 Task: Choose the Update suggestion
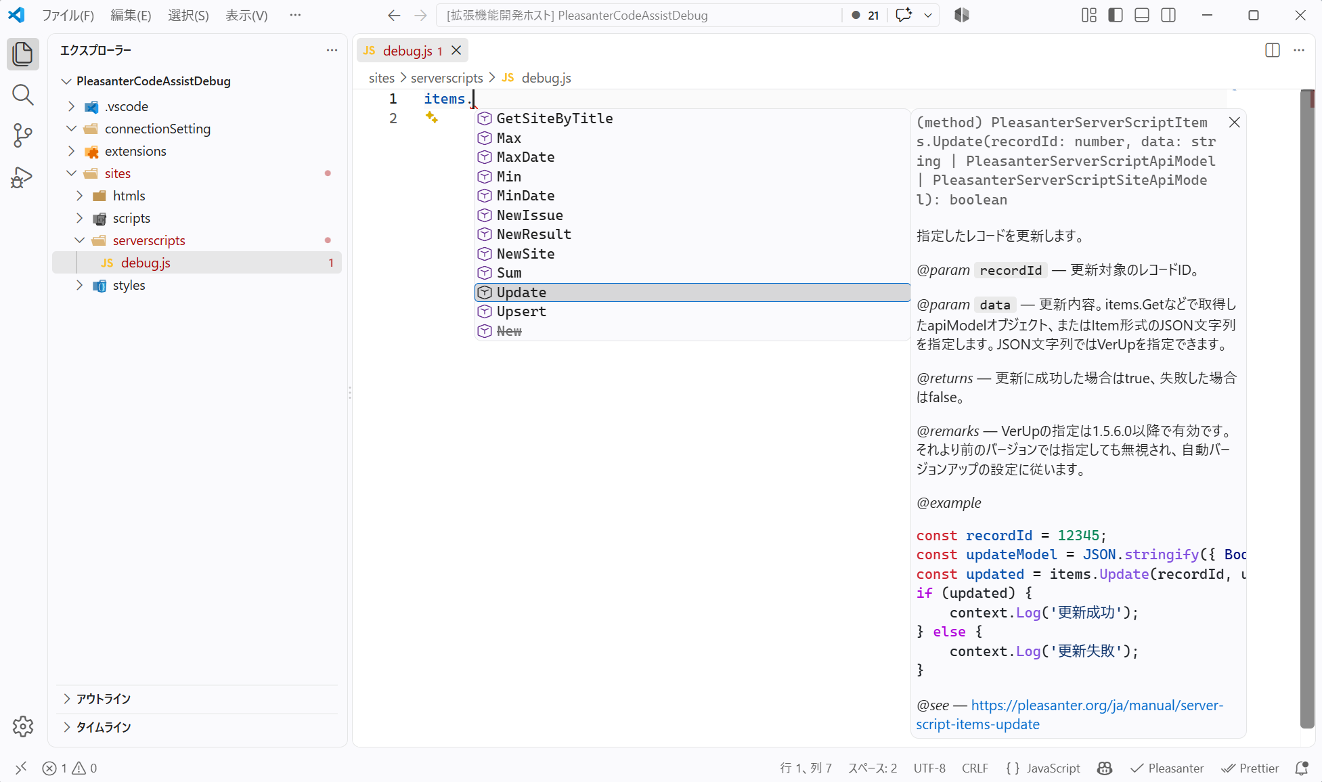coord(692,292)
